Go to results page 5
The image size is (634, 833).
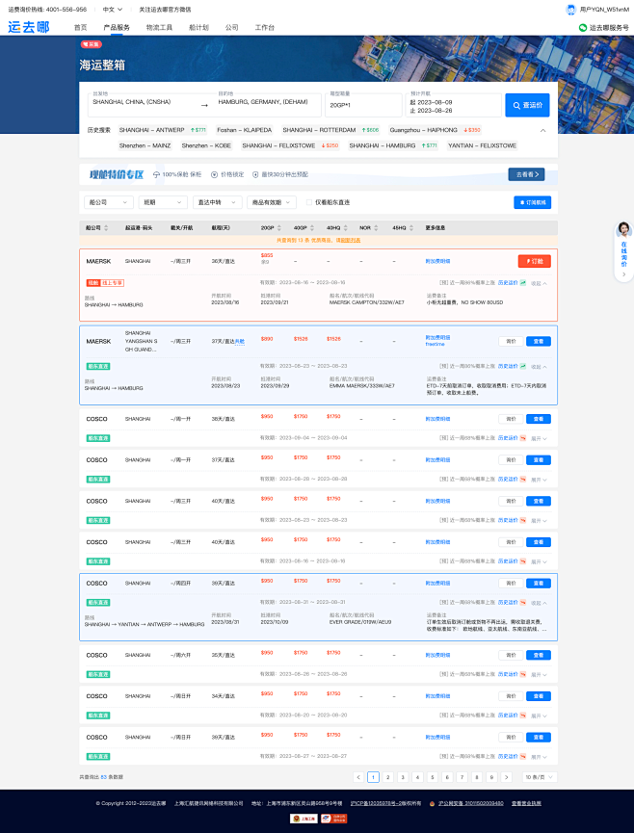pyautogui.click(x=433, y=777)
